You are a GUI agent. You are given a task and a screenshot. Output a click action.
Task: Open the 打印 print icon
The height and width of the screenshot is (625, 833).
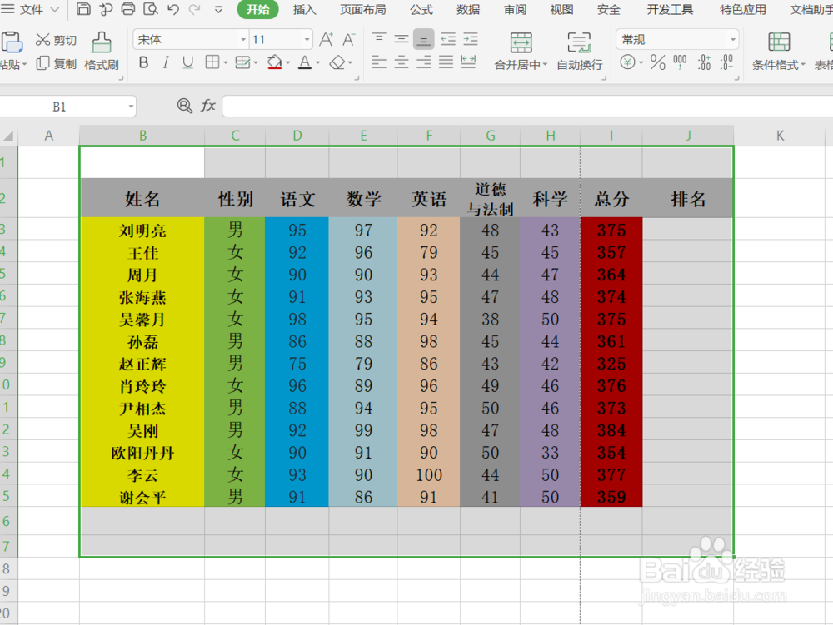(127, 8)
